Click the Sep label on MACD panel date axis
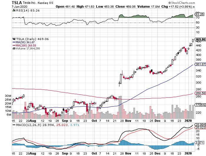This screenshot has height=156, width=206. [65, 154]
